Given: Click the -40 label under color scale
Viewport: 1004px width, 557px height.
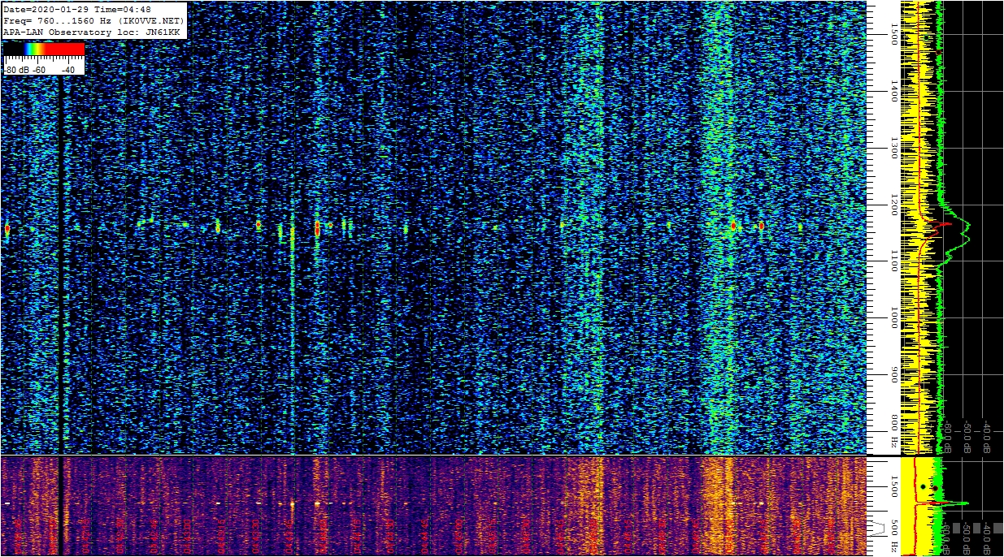Looking at the screenshot, I should pyautogui.click(x=68, y=70).
